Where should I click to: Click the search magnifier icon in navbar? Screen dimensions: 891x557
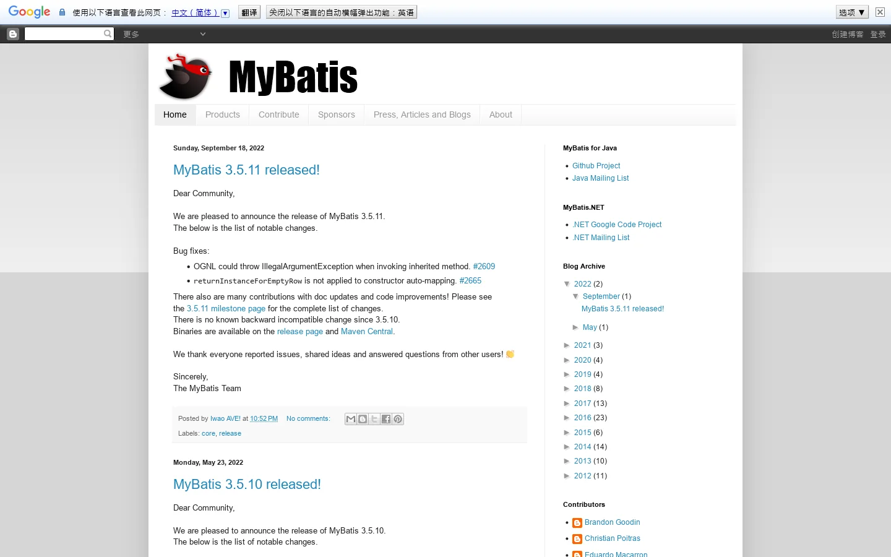pos(108,33)
